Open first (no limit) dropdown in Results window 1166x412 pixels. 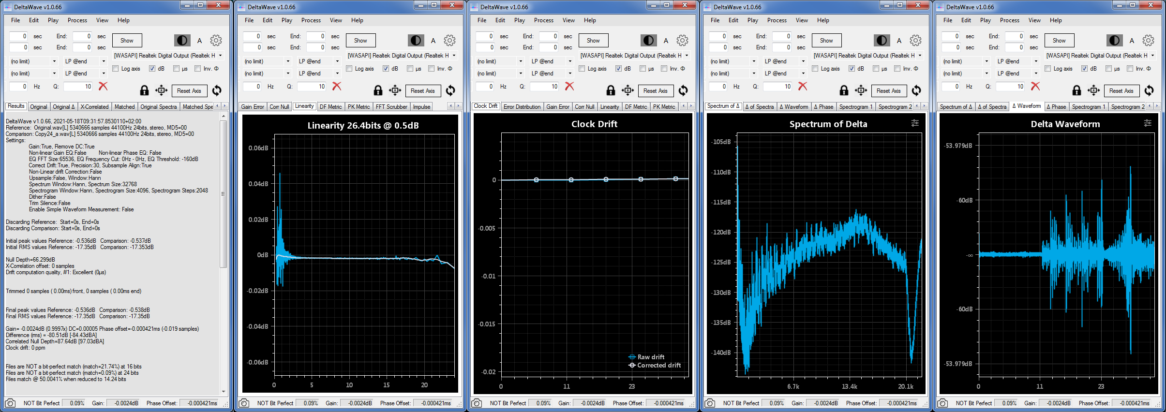tap(33, 61)
